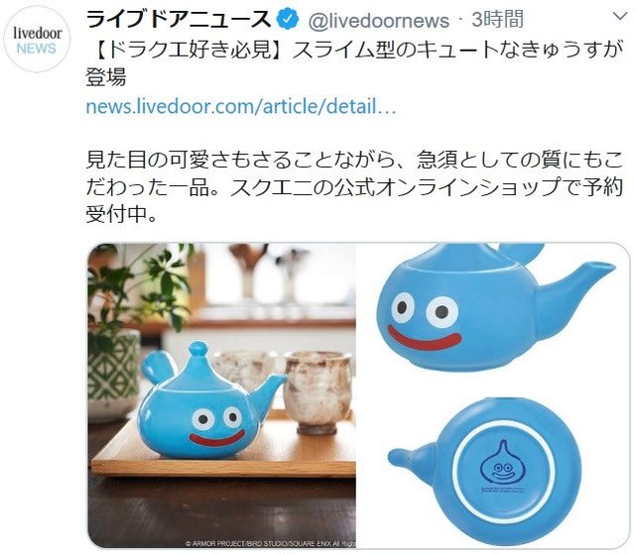Screen dimensions: 635x554
Task: Click the blue verified badge icon
Action: (288, 20)
